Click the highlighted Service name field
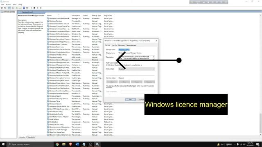 coord(124,50)
